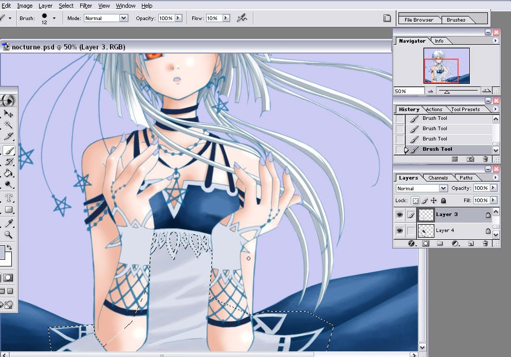
Task: Open the Image menu
Action: (25, 6)
